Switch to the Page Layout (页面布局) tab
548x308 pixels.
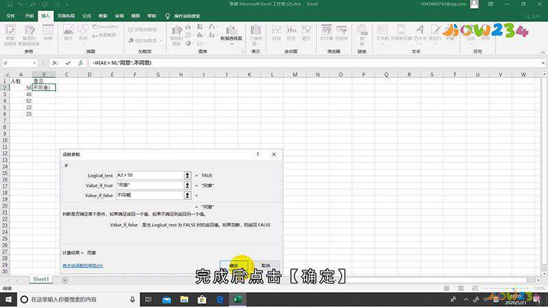coord(66,16)
